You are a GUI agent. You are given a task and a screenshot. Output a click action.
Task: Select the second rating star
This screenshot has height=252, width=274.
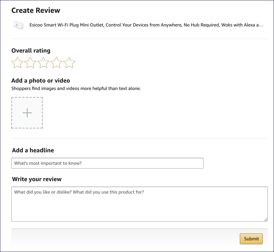[30, 63]
